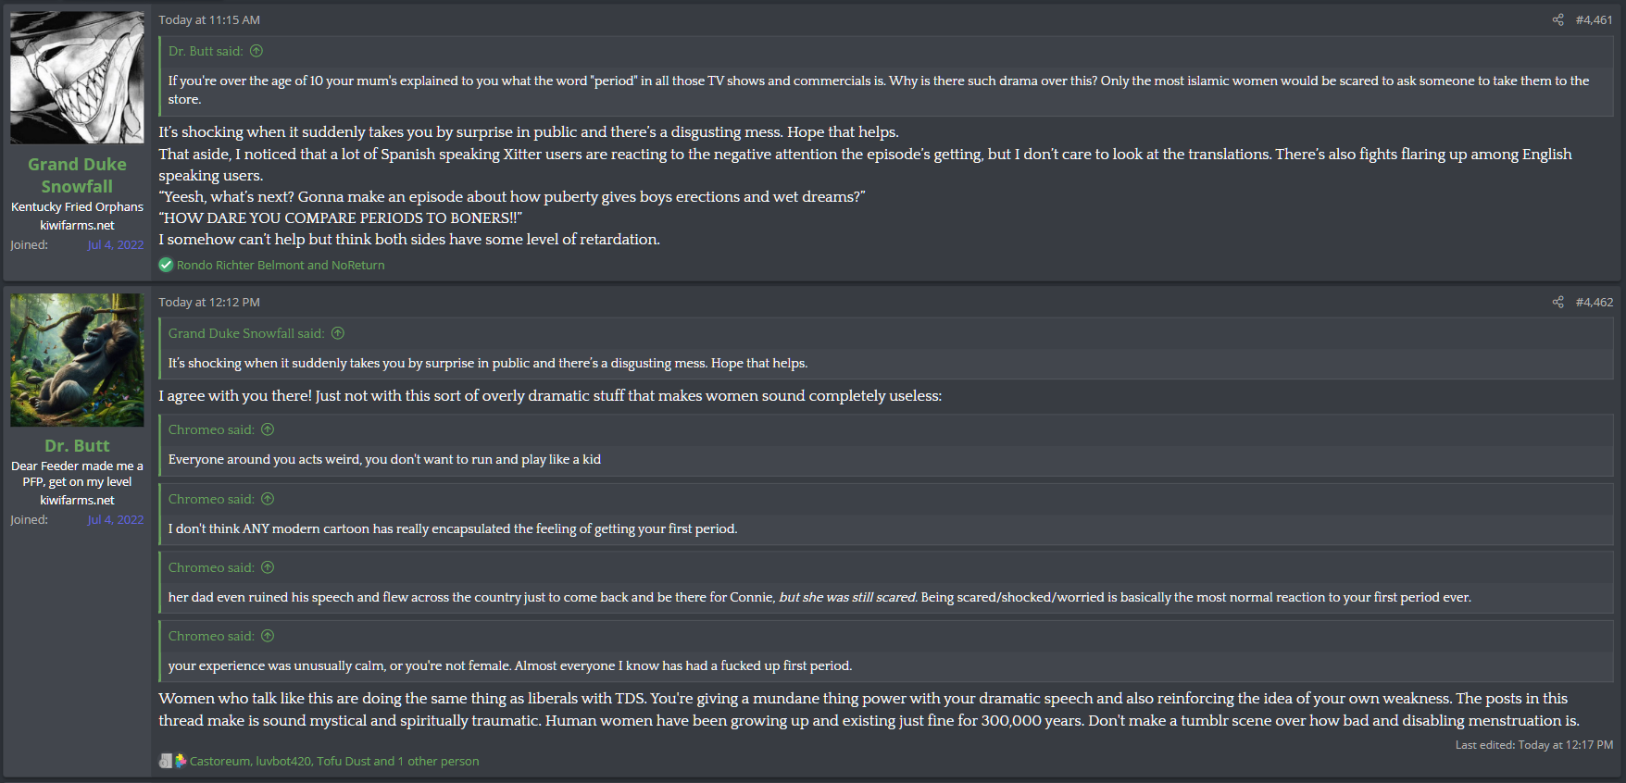Click 'Today at 12:12 PM' timestamp
This screenshot has height=783, width=1626.
(209, 302)
